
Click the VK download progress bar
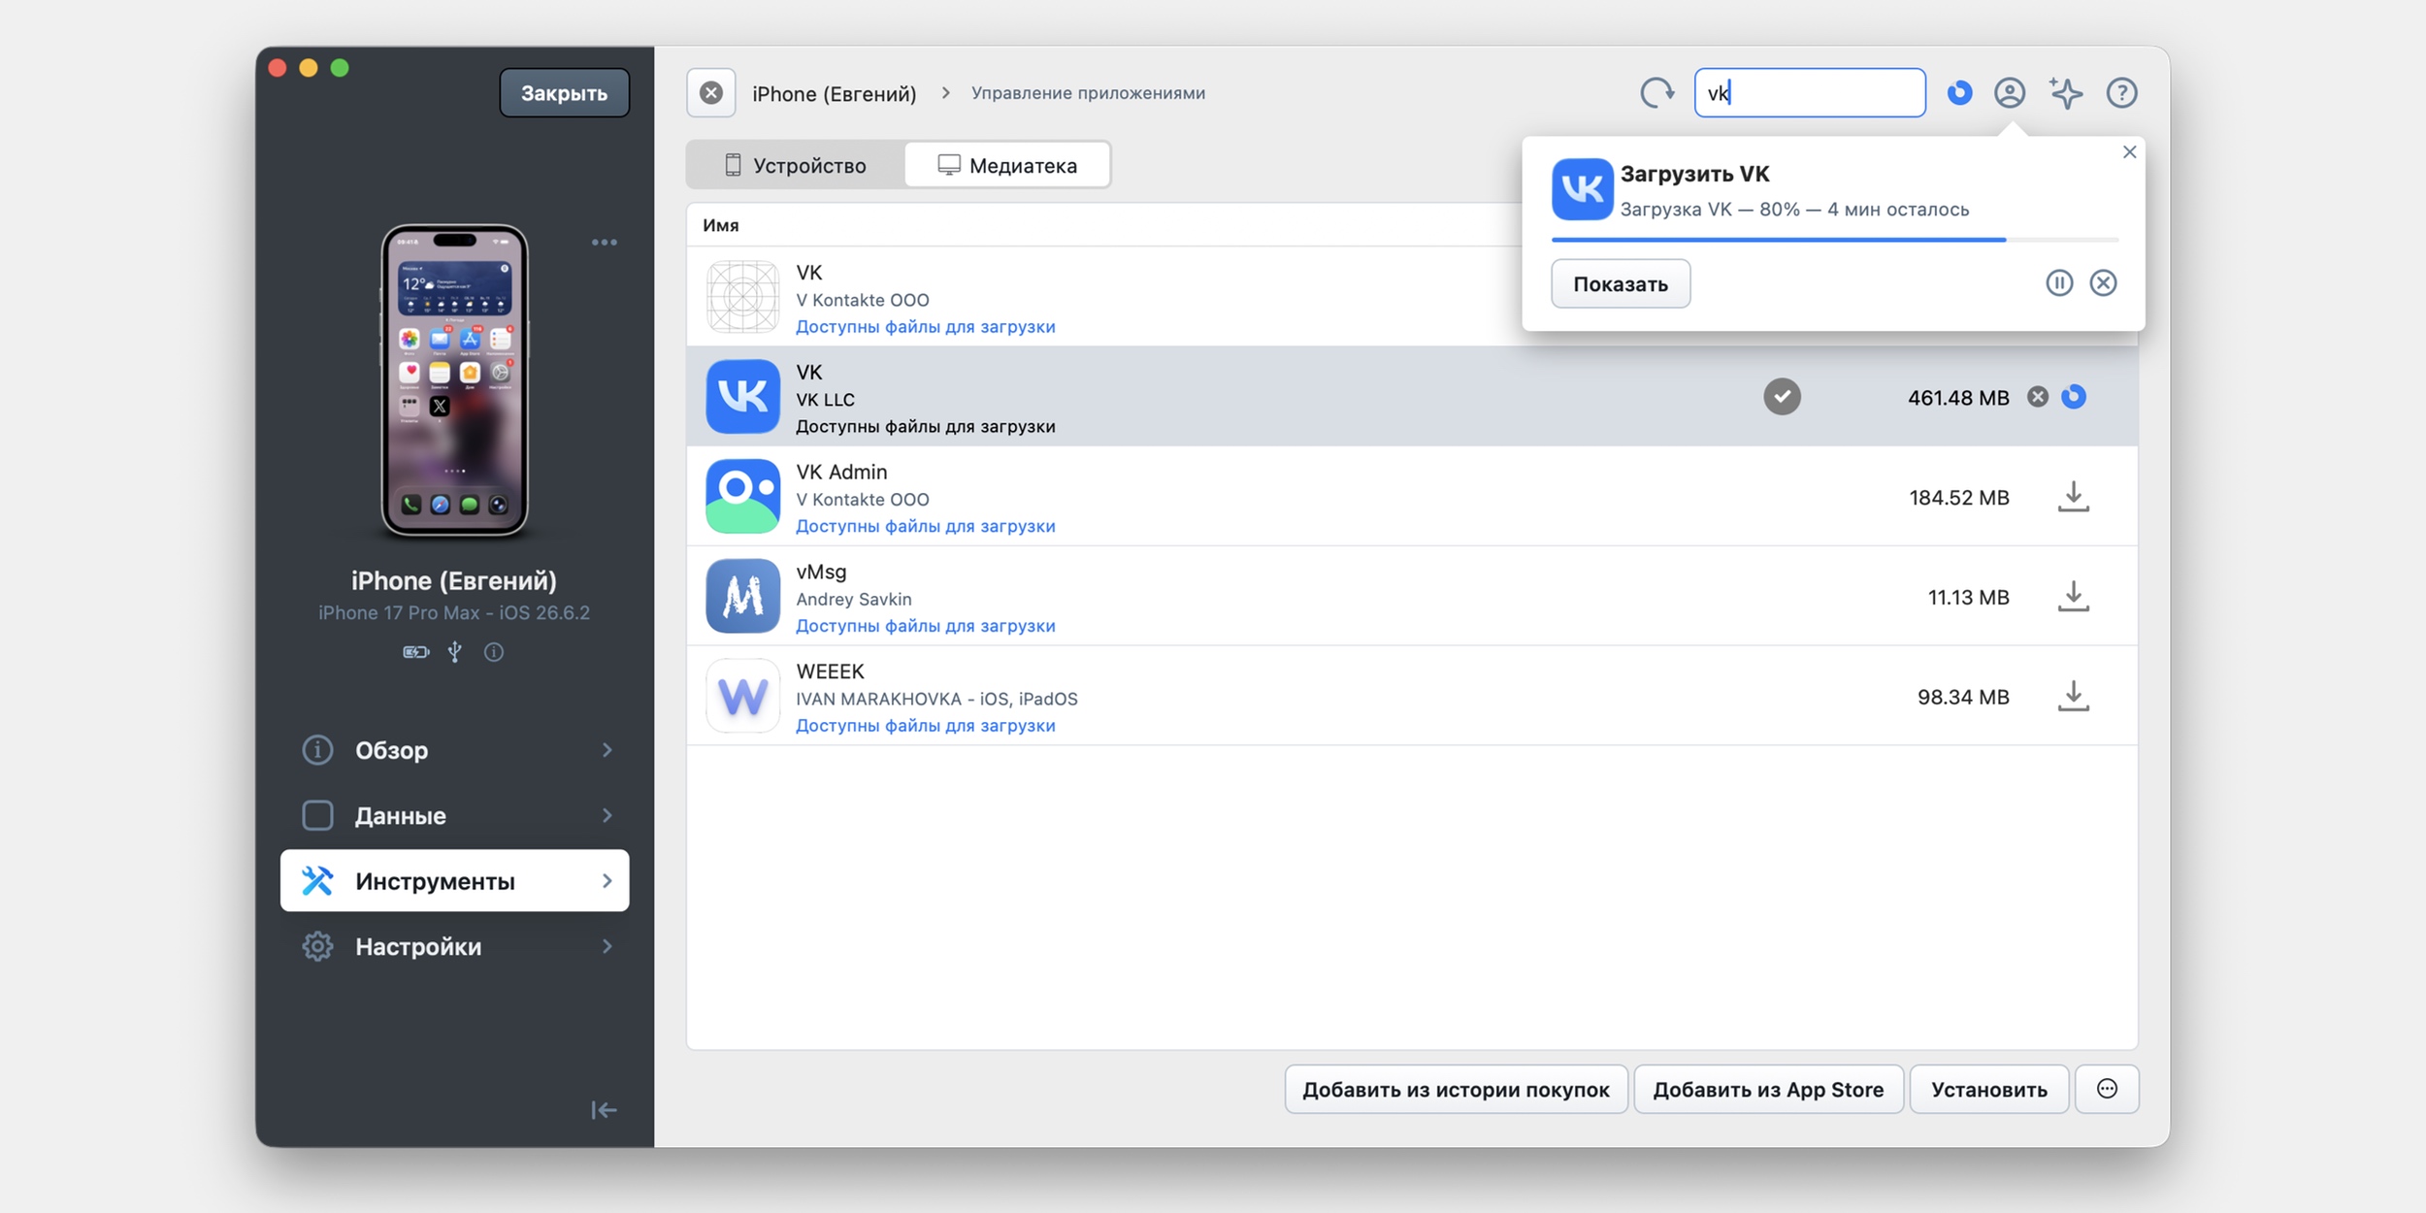pyautogui.click(x=1834, y=240)
